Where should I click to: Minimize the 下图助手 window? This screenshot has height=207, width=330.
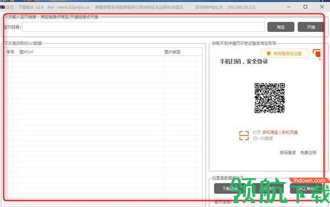pyautogui.click(x=289, y=7)
